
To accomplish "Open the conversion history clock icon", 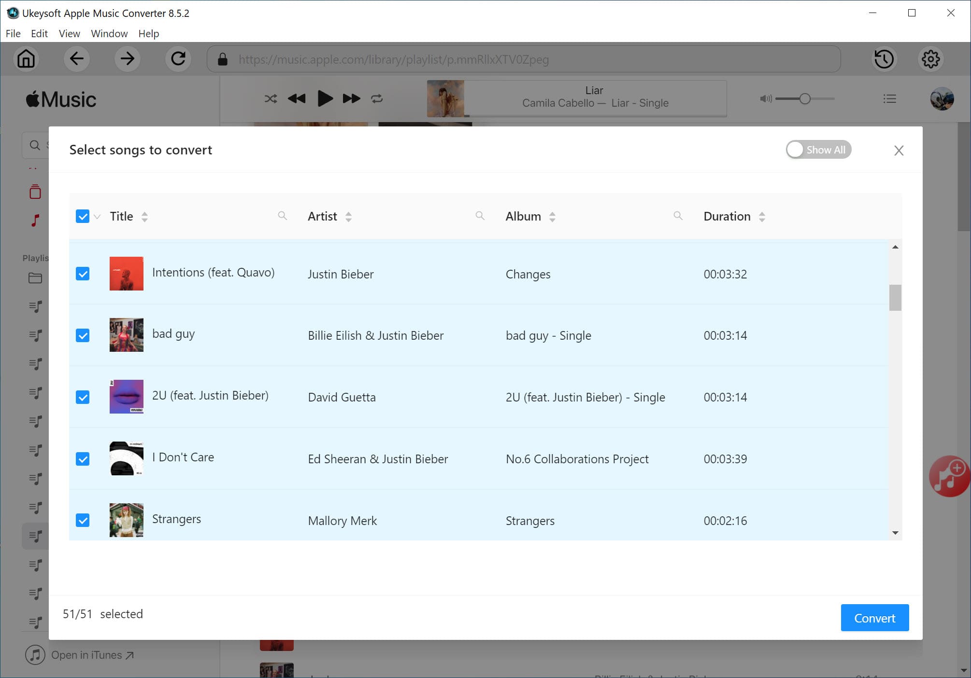I will [x=884, y=59].
